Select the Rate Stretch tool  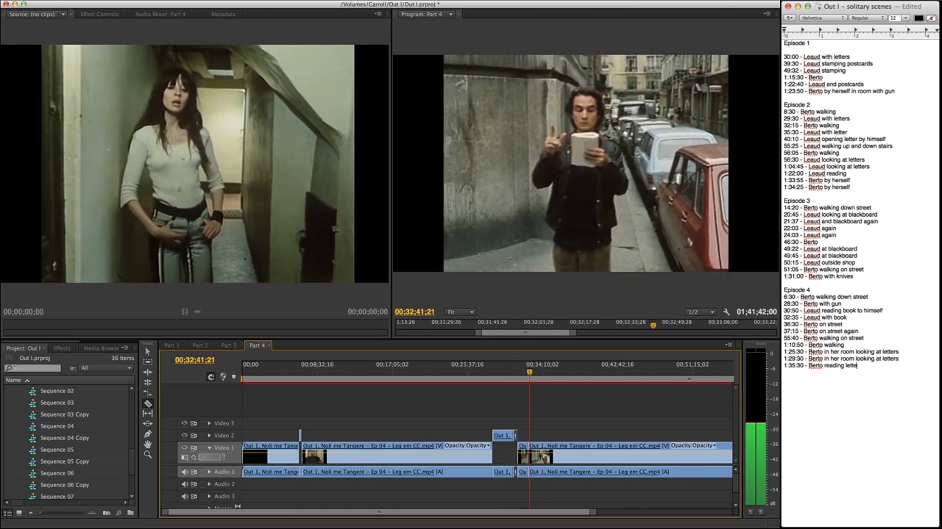click(x=148, y=392)
